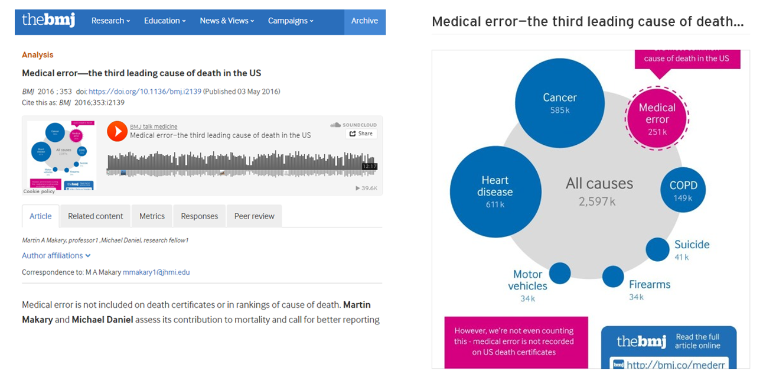Click the infographic heading title text

coord(588,22)
